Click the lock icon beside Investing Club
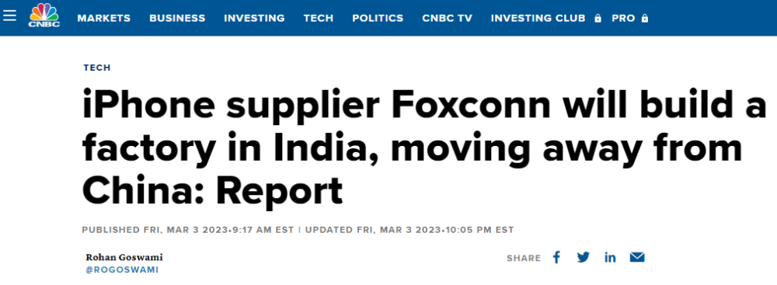The height and width of the screenshot is (285, 777). [x=598, y=19]
